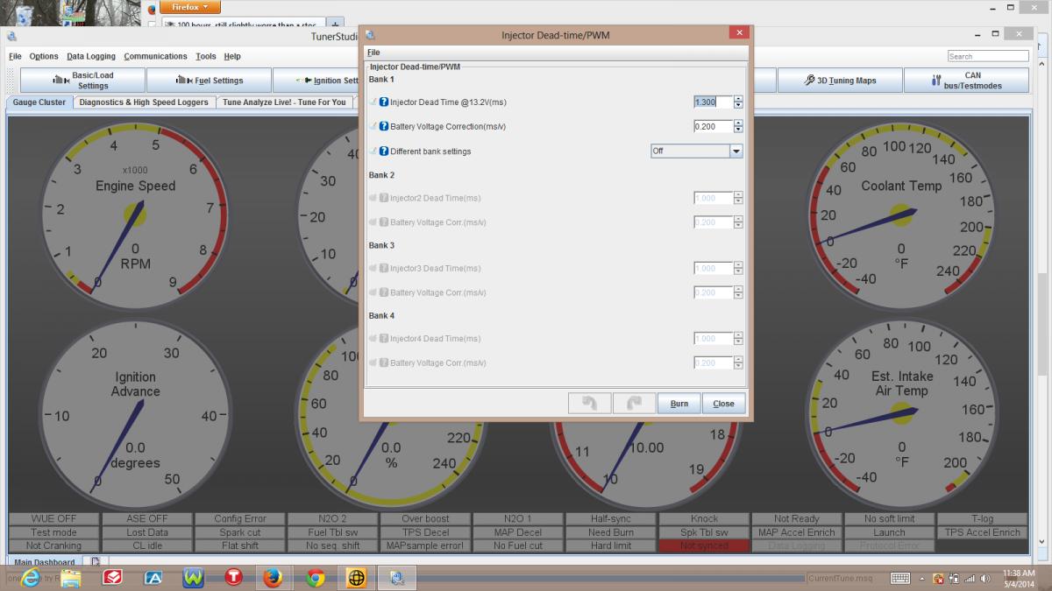Click the new dashboard page icon
Screen dimensions: 1052x591
95,562
